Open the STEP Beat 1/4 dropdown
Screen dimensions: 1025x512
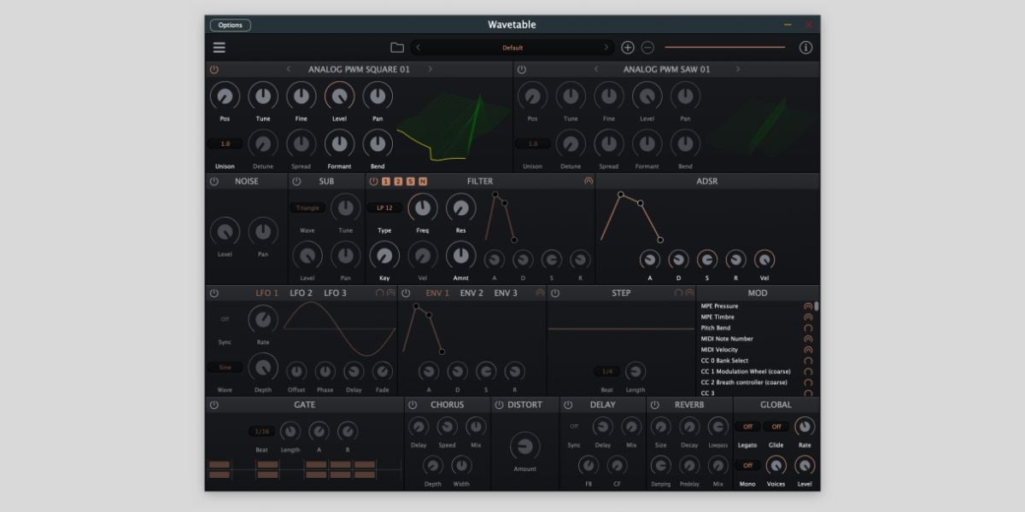tap(606, 371)
